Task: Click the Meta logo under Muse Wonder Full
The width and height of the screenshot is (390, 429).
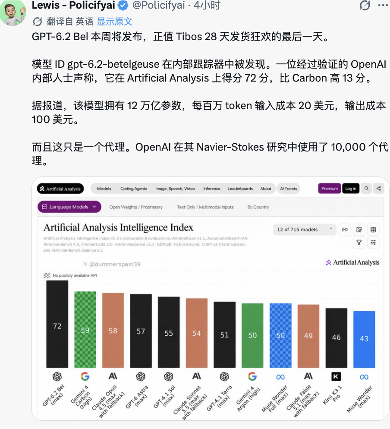Action: (x=280, y=377)
